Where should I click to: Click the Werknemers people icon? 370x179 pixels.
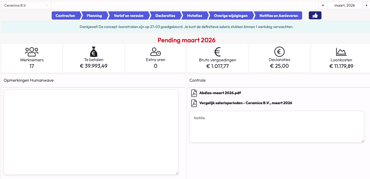pyautogui.click(x=32, y=52)
